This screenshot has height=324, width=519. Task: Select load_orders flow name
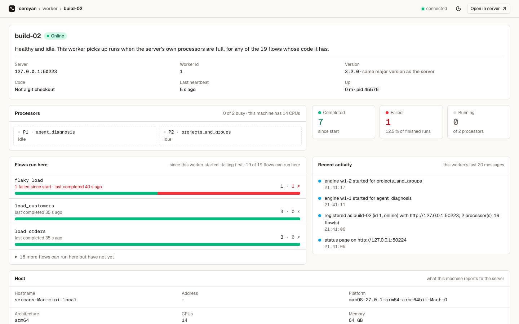tap(30, 231)
